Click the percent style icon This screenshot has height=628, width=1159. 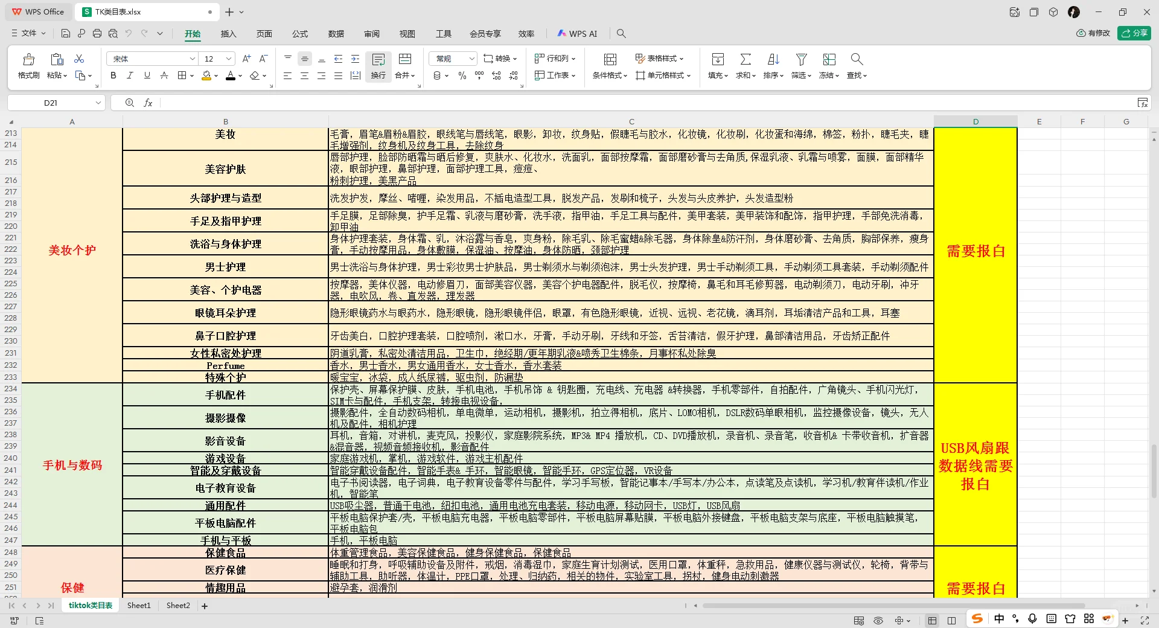[462, 75]
